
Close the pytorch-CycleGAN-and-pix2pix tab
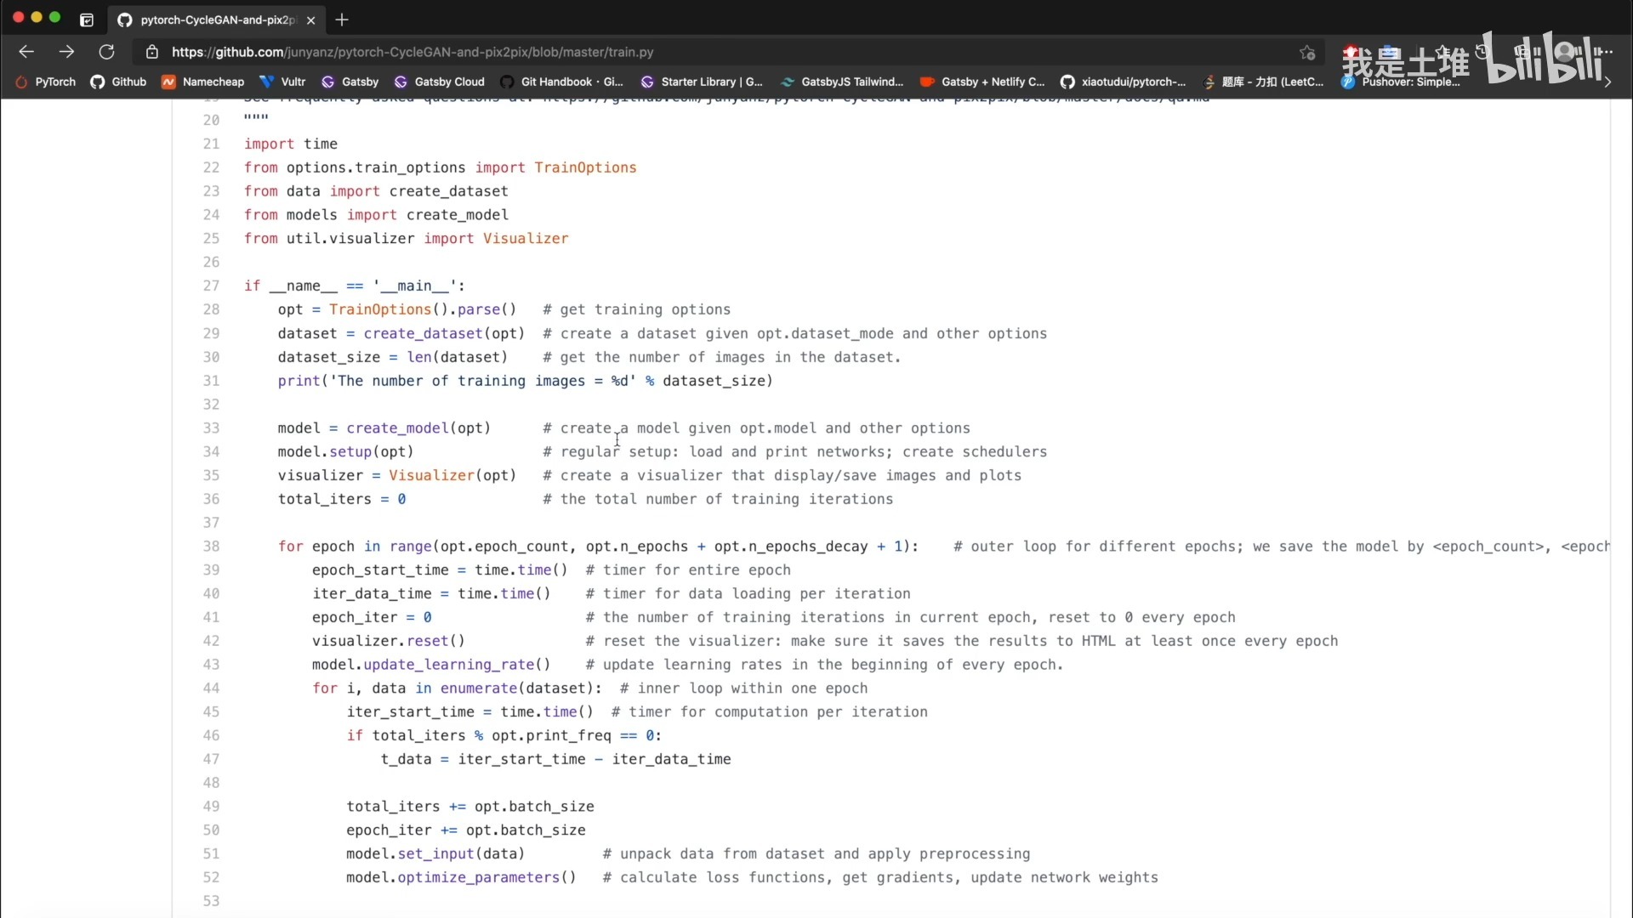point(310,20)
